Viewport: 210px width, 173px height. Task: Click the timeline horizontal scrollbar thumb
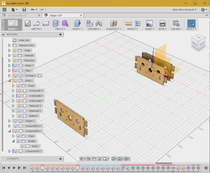[164, 163]
